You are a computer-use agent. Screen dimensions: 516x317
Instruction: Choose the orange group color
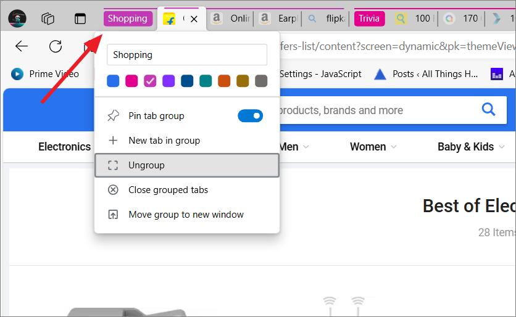224,81
